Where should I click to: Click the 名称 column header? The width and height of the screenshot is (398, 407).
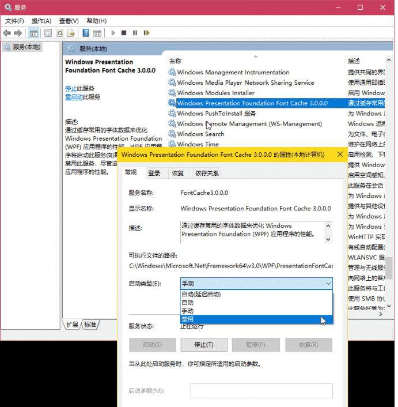(256, 61)
